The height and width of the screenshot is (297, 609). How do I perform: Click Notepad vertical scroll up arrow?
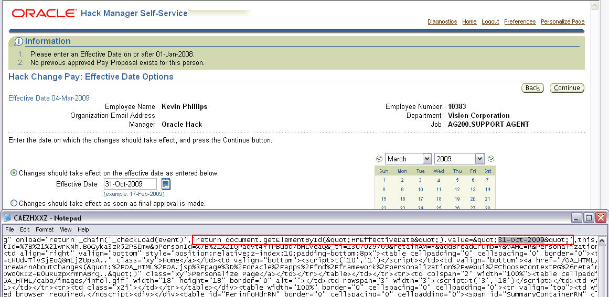[602, 240]
